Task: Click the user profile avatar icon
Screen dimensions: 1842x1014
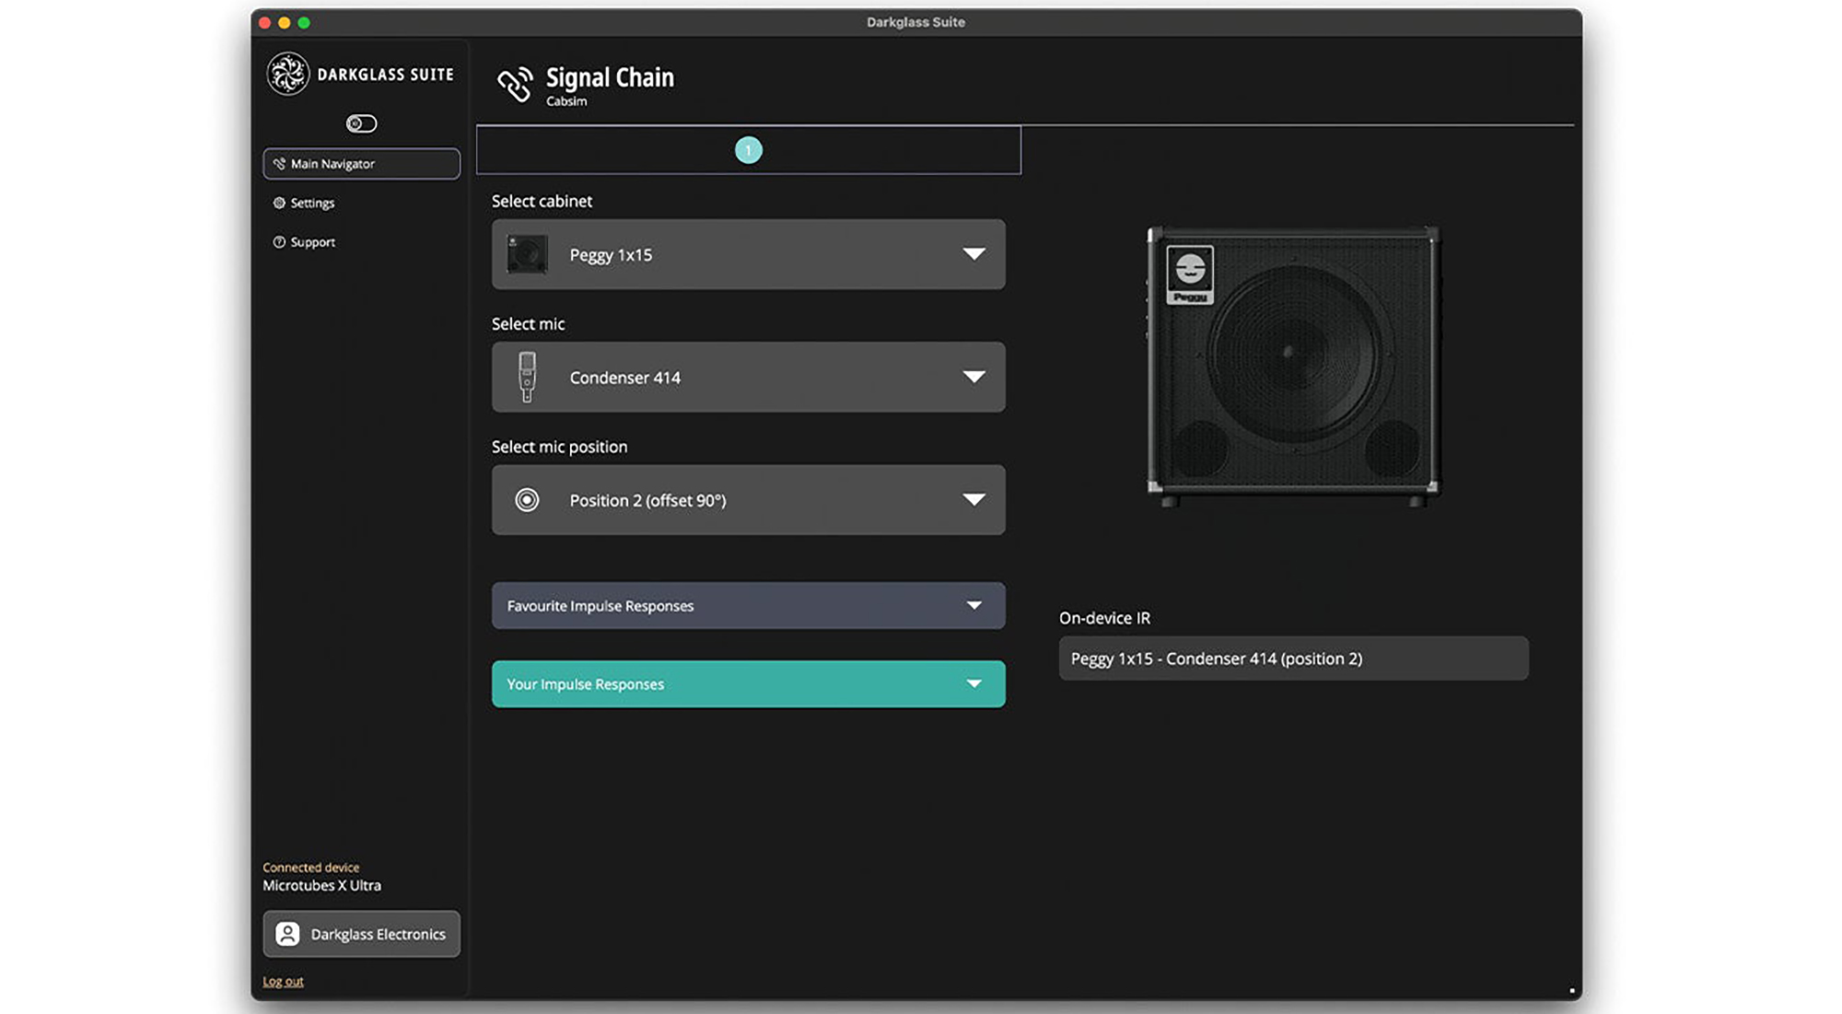Action: pos(287,934)
